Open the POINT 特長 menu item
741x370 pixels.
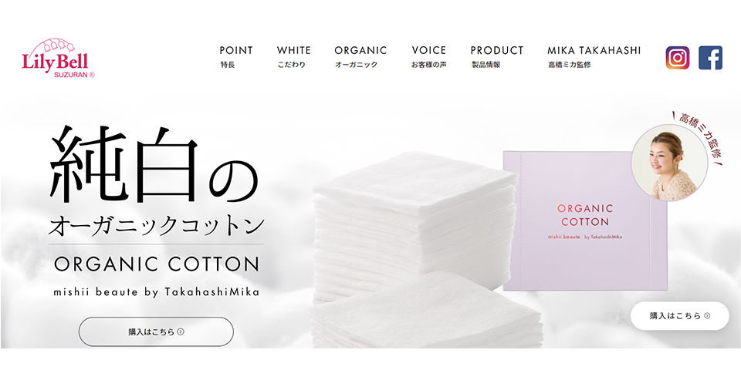tap(236, 56)
